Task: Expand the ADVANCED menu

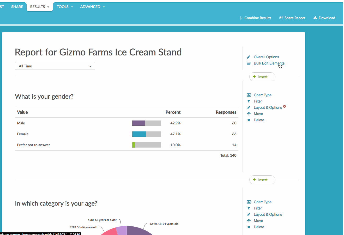Action: pos(92,7)
